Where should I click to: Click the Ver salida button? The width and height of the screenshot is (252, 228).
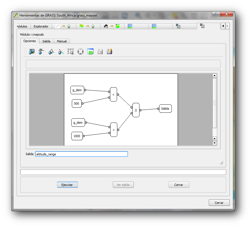(123, 185)
